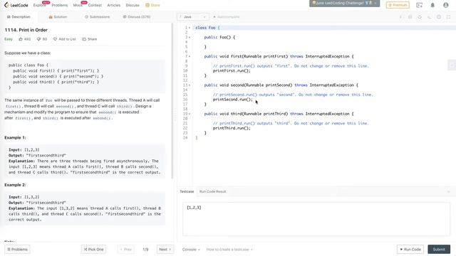Switch to the Description tab
This screenshot has width=456, height=256.
tap(19, 17)
